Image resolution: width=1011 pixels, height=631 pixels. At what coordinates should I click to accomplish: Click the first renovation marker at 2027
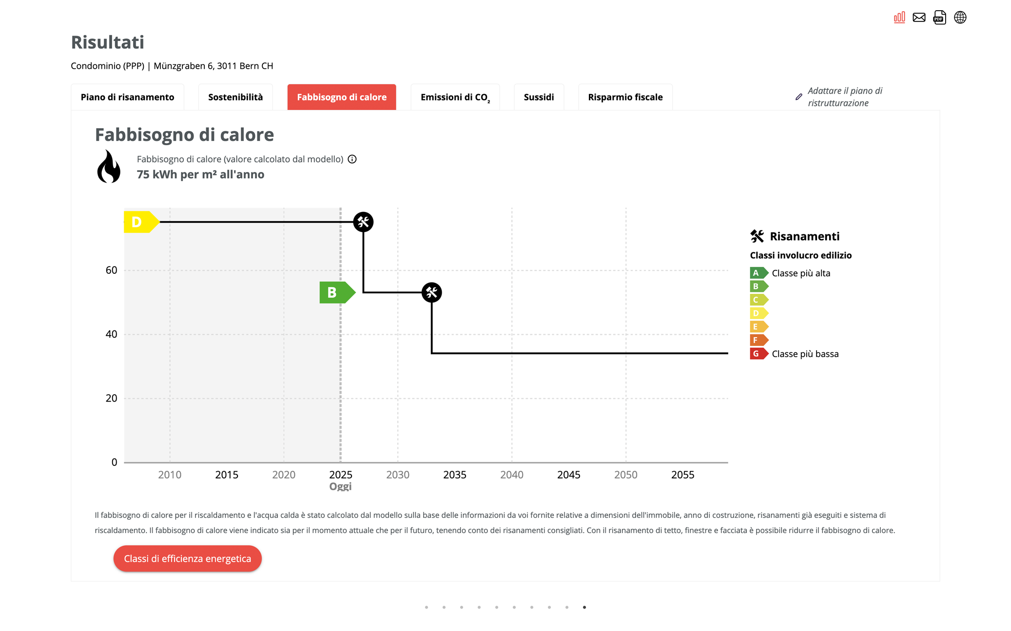363,222
